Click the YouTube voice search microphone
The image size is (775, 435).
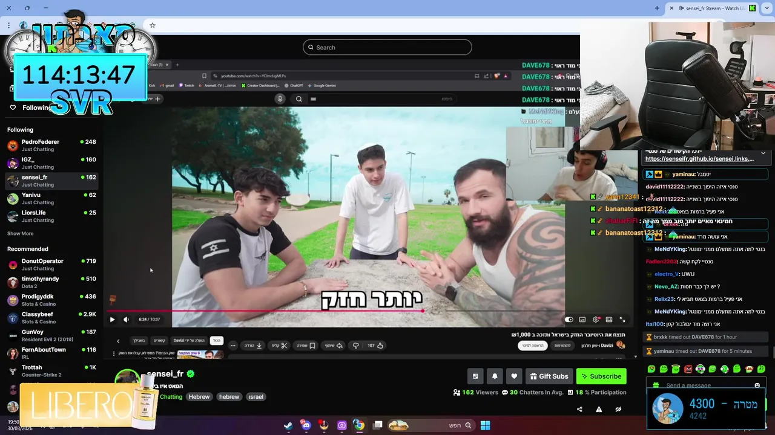coord(280,99)
